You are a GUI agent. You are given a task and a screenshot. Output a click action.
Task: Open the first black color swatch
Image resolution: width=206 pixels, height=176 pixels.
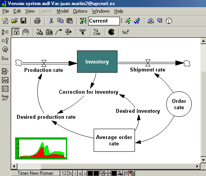click(x=90, y=173)
